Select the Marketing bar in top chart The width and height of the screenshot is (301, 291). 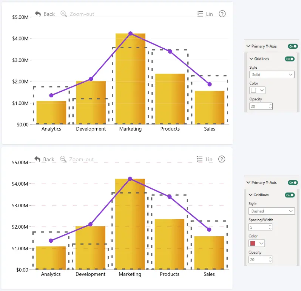click(x=130, y=79)
